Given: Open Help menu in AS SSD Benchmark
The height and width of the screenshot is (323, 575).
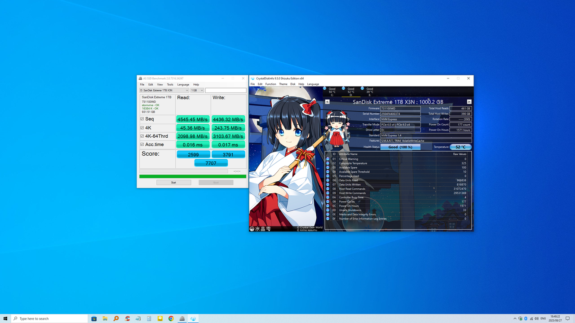Looking at the screenshot, I should 196,84.
